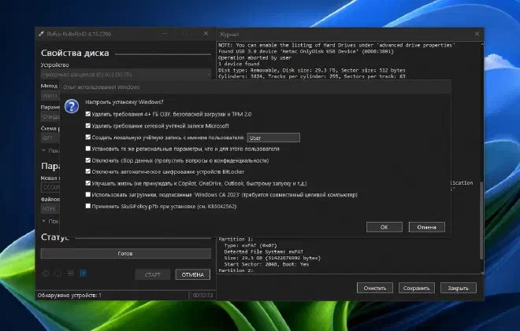520x331 pixels.
Task: Toggle disable BitLocker automatic encryption checkbox
Action: 88,171
